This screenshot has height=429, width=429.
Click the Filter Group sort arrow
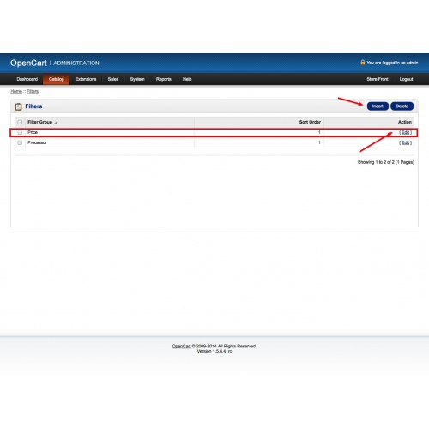56,123
